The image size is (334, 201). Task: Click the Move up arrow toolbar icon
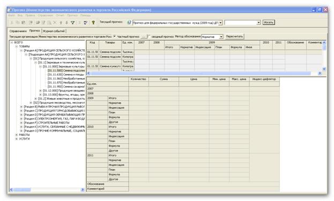[x=61, y=22]
